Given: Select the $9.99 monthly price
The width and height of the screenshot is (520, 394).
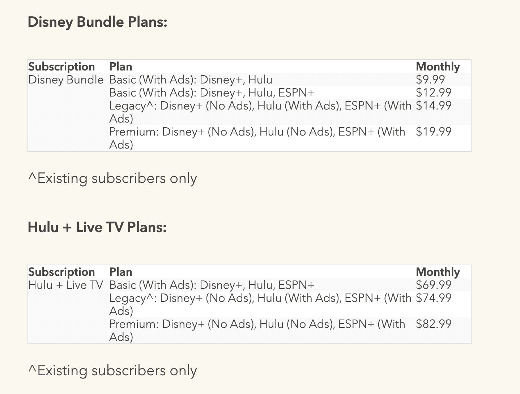Looking at the screenshot, I should pos(430,80).
